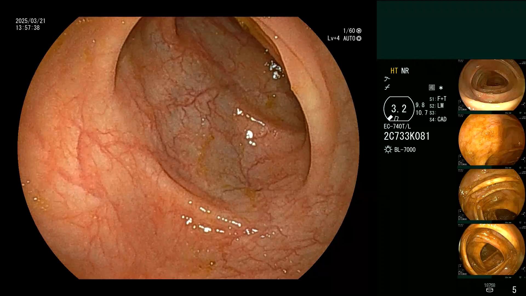
Task: Click the 9.8 diameter value
Action: 420,105
